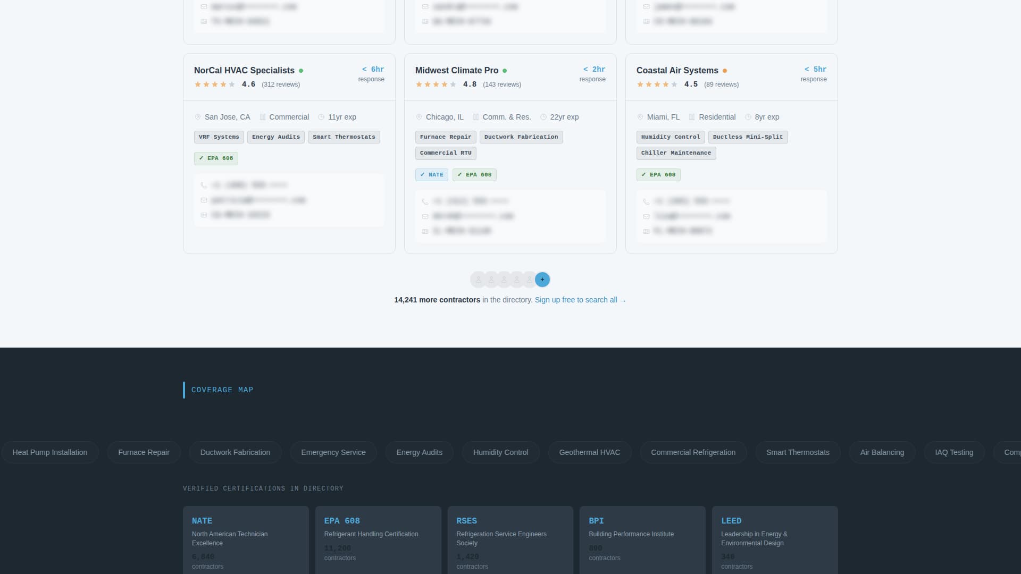The width and height of the screenshot is (1021, 574).
Task: Click location pin icon beside Chicago, IL
Action: pos(419,117)
